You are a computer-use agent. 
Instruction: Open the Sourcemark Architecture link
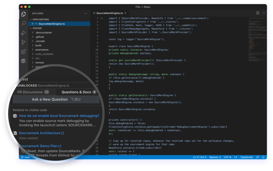coord(40,133)
